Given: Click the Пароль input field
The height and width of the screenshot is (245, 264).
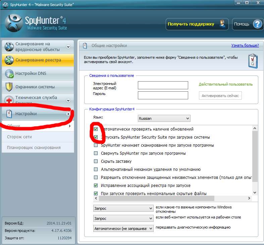Looking at the screenshot, I should 163,95.
